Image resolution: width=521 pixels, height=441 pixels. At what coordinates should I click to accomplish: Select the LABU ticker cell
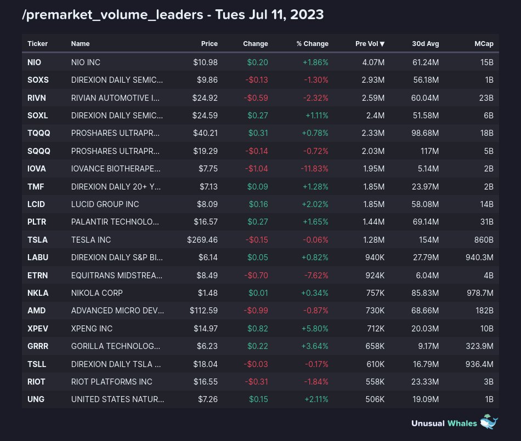37,257
